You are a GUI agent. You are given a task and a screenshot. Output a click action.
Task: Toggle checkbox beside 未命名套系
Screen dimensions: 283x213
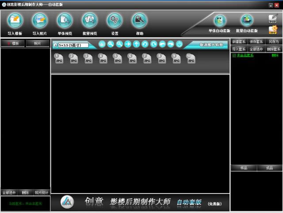pyautogui.click(x=234, y=55)
